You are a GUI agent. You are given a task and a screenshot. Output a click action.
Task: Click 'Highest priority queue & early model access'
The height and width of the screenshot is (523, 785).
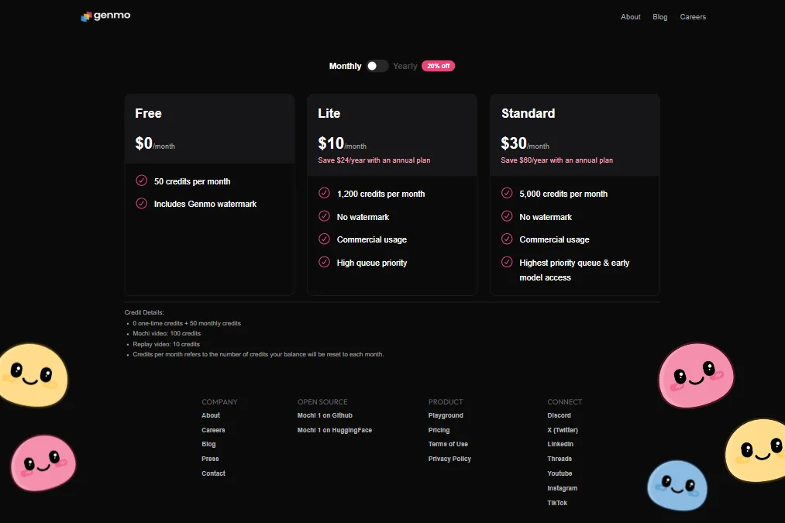[x=574, y=270]
